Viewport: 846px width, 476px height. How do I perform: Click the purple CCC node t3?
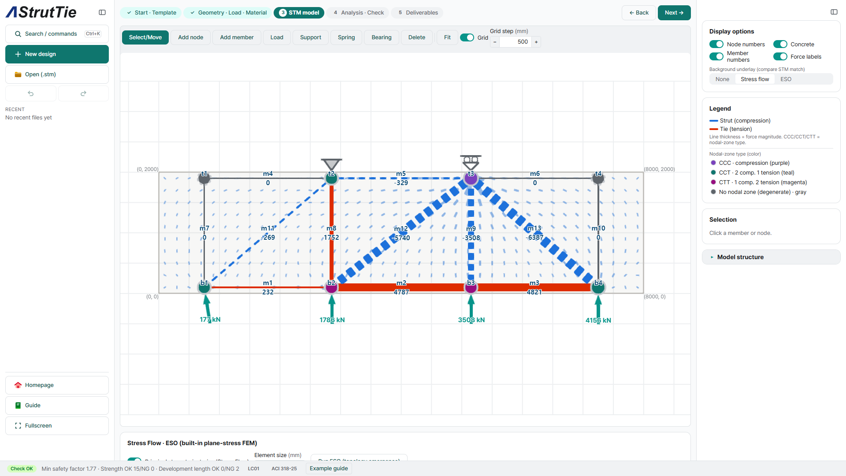(471, 178)
